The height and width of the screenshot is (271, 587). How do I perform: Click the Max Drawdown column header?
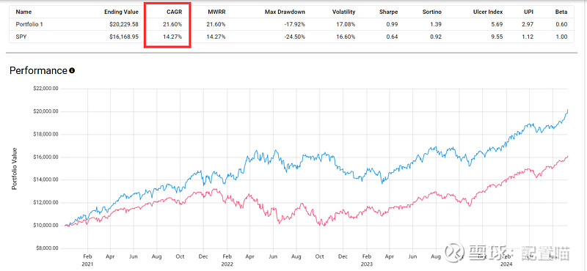pyautogui.click(x=285, y=12)
